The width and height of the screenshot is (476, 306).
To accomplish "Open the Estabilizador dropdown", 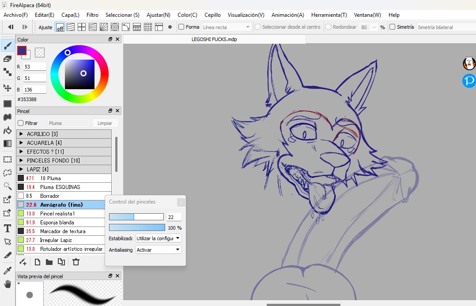I will [x=158, y=238].
